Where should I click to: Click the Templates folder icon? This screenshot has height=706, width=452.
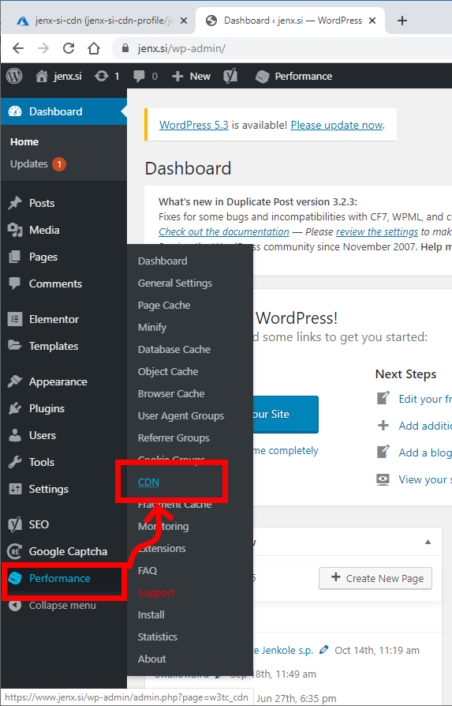point(15,346)
